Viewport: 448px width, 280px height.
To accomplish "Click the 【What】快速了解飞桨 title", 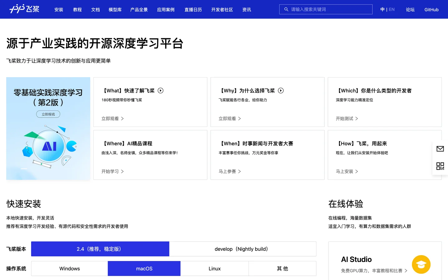I will pos(128,91).
